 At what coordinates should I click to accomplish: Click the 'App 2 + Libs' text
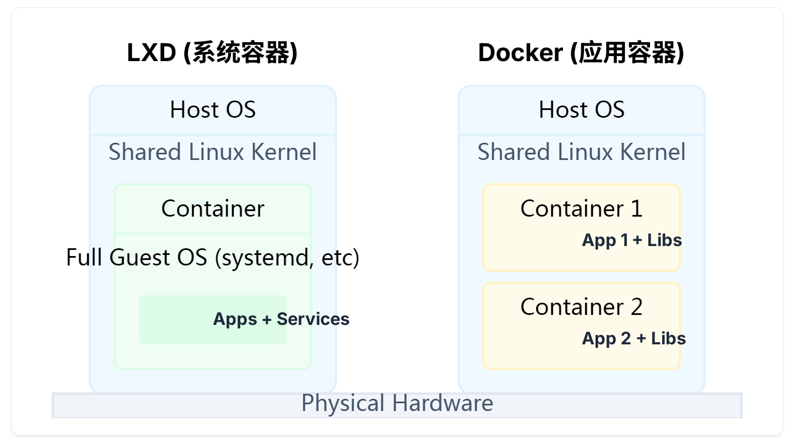click(x=633, y=338)
